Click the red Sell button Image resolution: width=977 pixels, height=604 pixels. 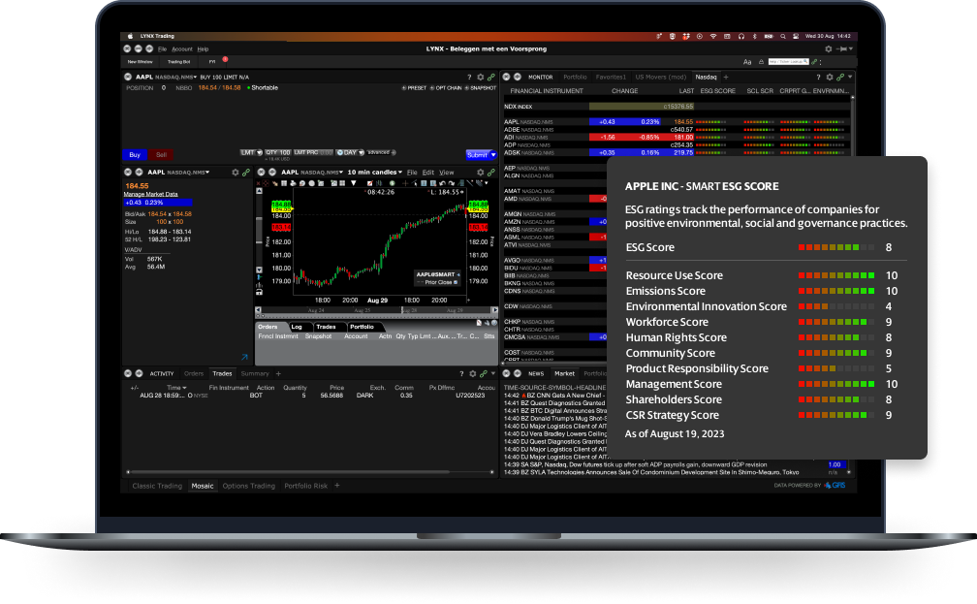pos(161,154)
